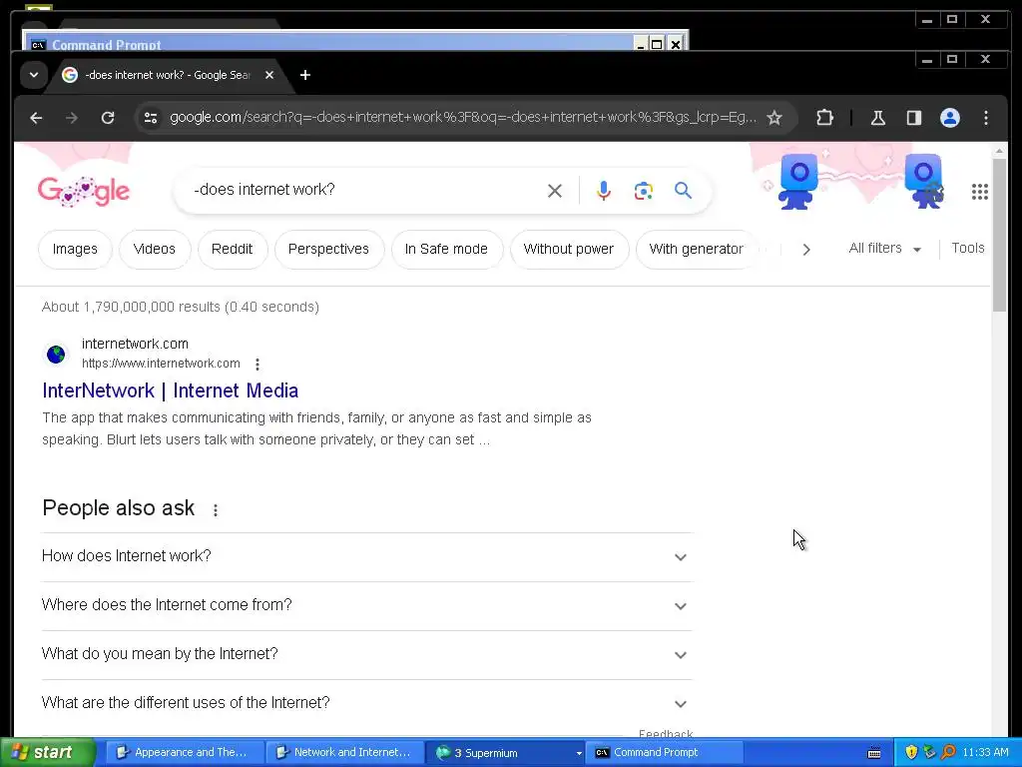Viewport: 1022px width, 767px height.
Task: Click the security shield tray icon
Action: (911, 753)
